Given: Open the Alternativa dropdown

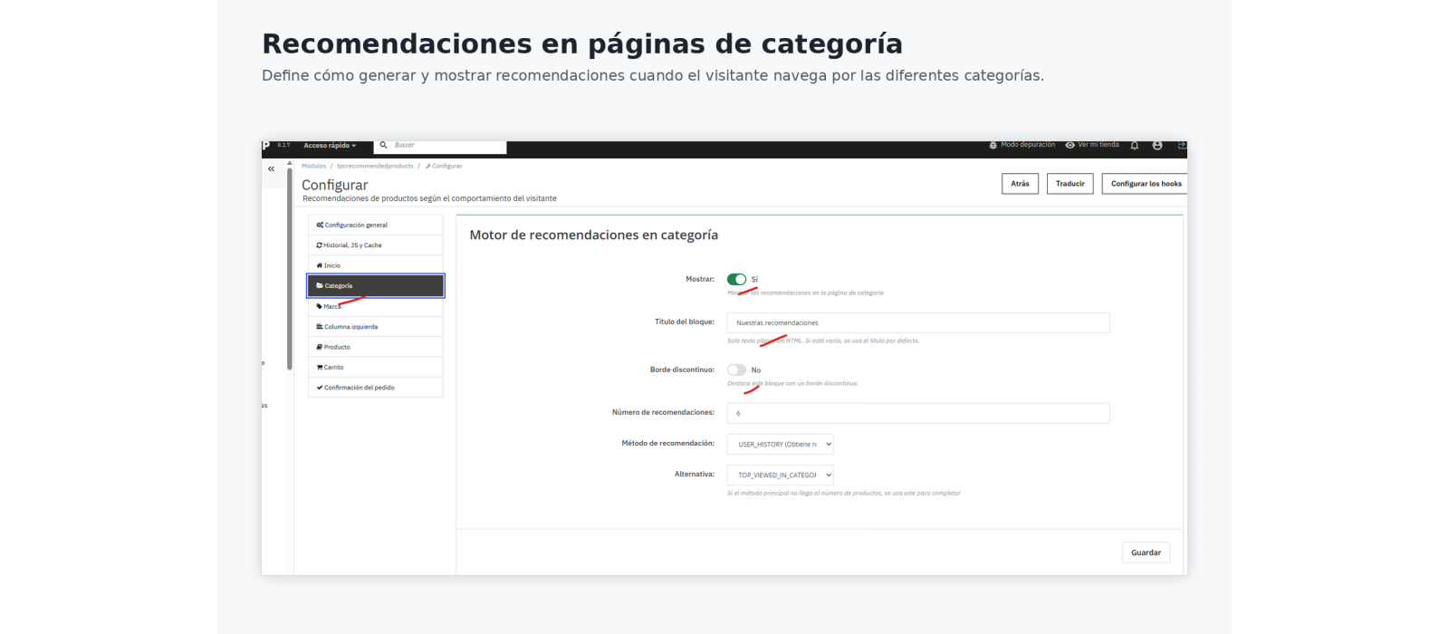Looking at the screenshot, I should pos(781,475).
